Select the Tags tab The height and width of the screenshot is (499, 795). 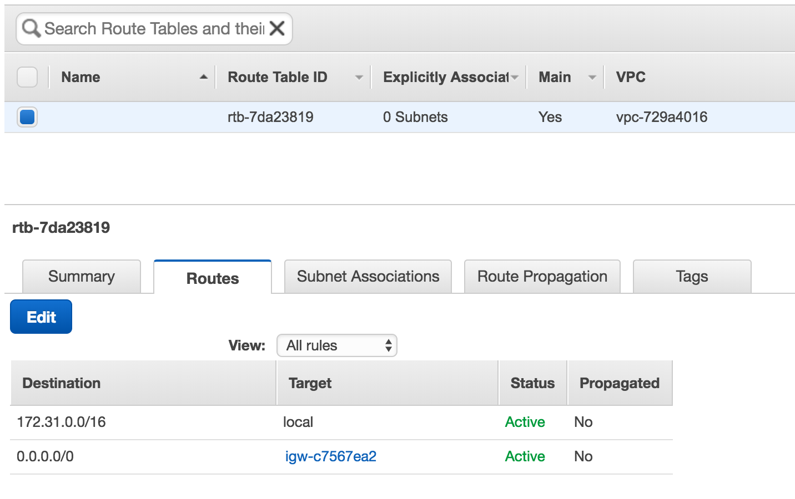(x=692, y=276)
